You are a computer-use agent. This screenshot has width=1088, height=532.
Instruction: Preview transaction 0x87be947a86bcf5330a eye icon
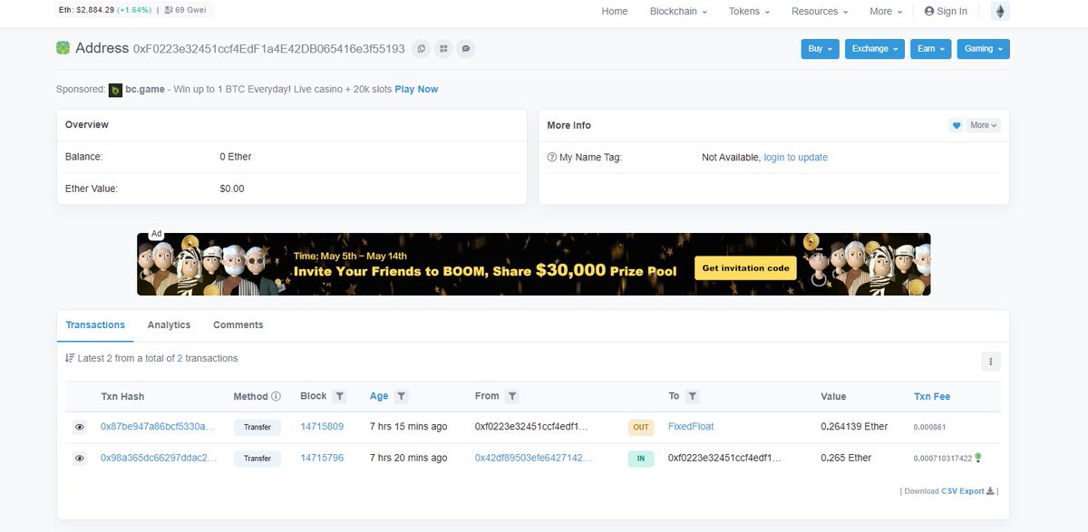[x=80, y=427]
